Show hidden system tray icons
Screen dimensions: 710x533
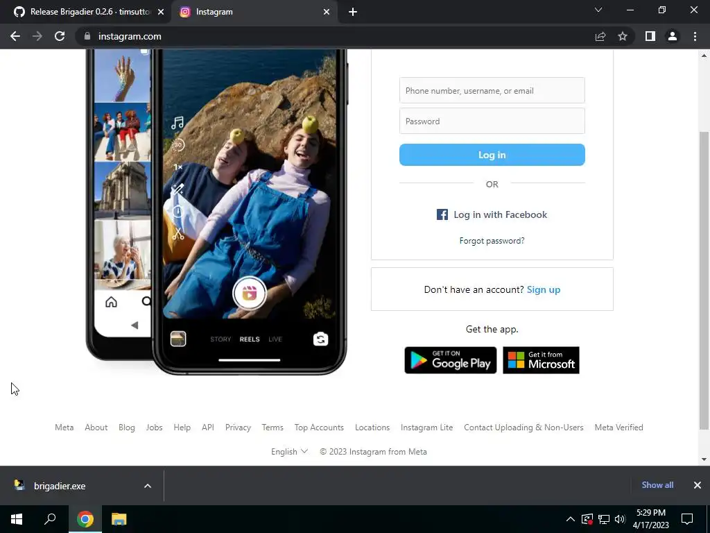tap(571, 519)
